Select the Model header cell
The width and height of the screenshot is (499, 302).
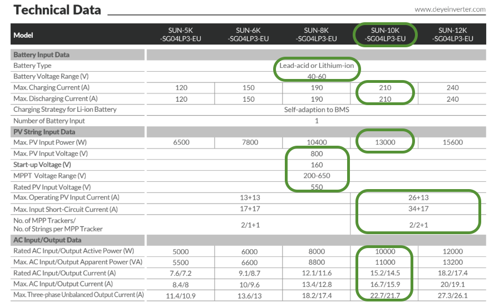point(23,35)
